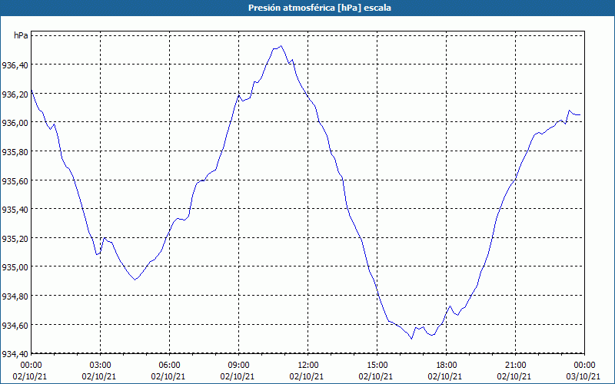Click the pressure curve peak near 11:00
Image resolution: width=615 pixels, height=384 pixels.
point(281,46)
